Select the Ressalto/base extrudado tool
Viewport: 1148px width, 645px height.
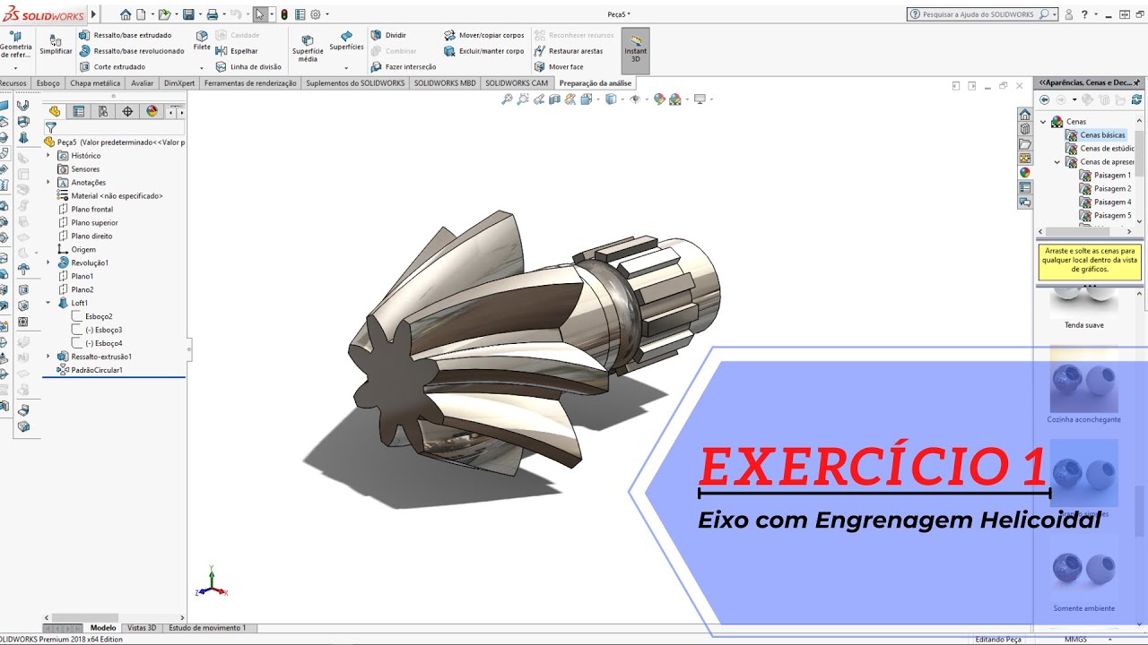[x=126, y=35]
